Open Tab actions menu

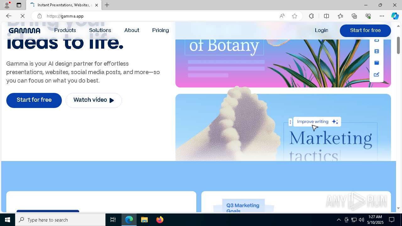(x=19, y=5)
